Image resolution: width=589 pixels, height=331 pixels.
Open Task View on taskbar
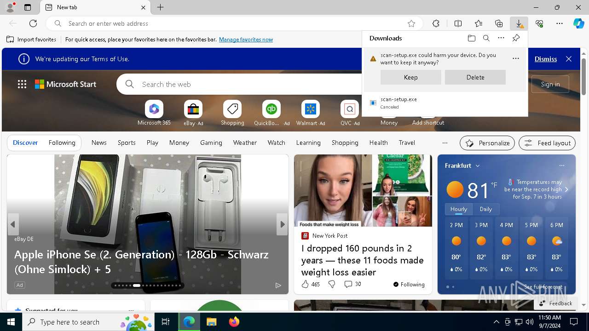pos(166,322)
